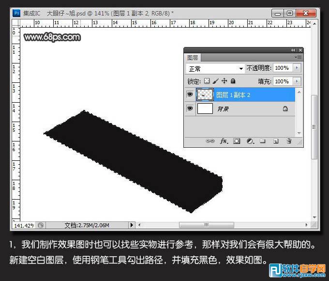Toggle lock all padlock icon

tap(233, 81)
